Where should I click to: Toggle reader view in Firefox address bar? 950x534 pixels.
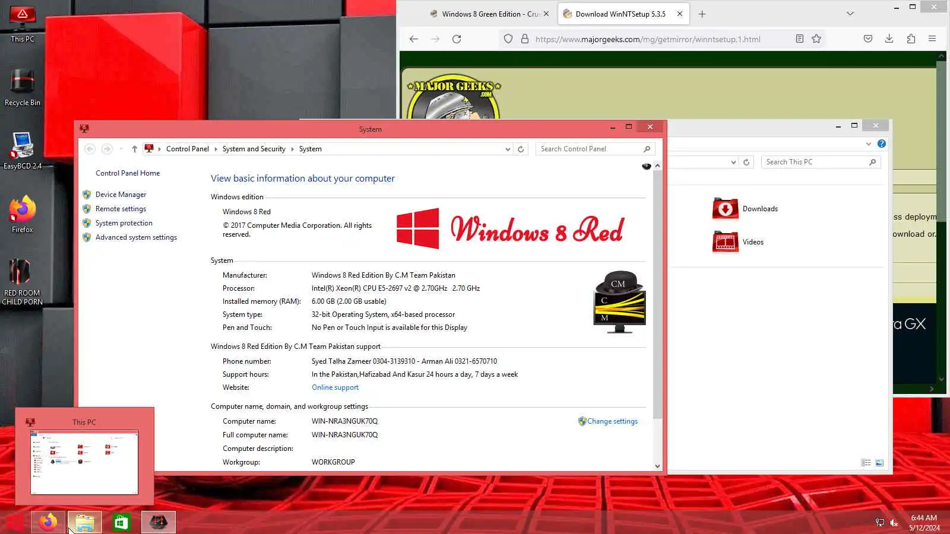(800, 39)
